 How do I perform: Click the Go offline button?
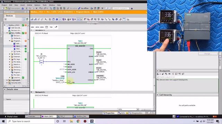tap(83, 8)
